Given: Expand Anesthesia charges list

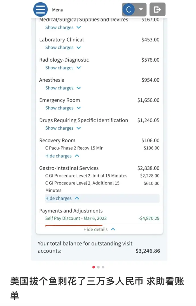Looking at the screenshot, I should pyautogui.click(x=63, y=88).
